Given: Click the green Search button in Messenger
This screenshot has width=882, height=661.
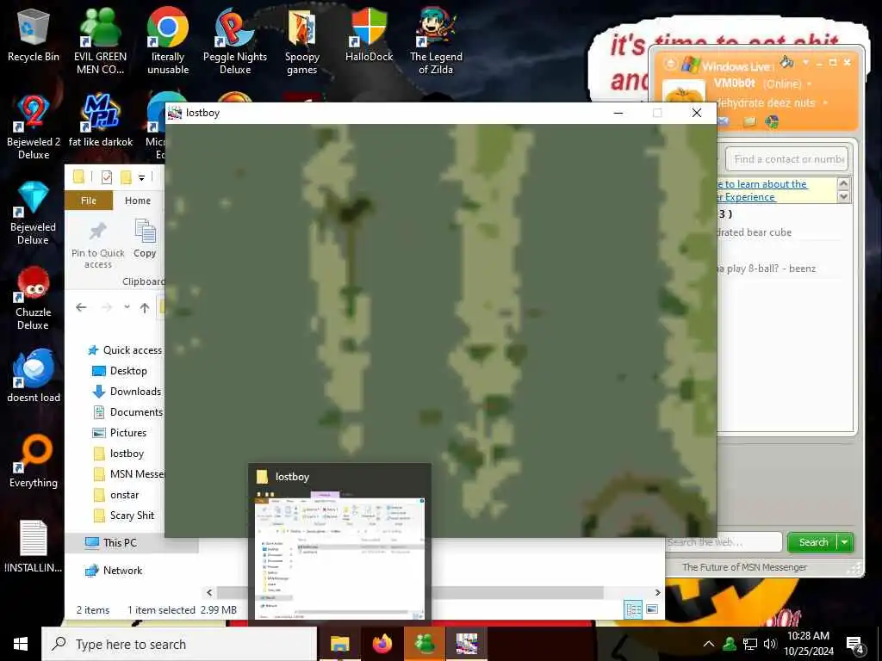Looking at the screenshot, I should 813,542.
